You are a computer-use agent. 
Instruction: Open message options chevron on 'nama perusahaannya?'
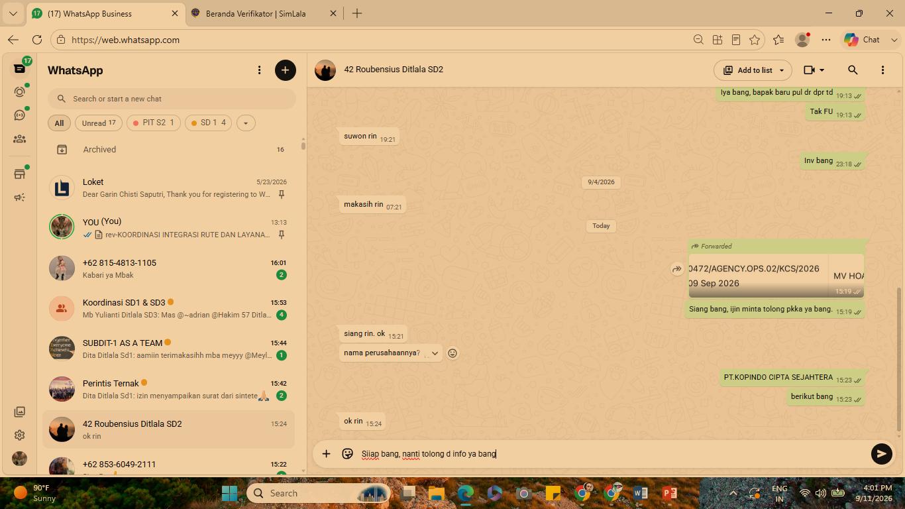click(x=435, y=353)
